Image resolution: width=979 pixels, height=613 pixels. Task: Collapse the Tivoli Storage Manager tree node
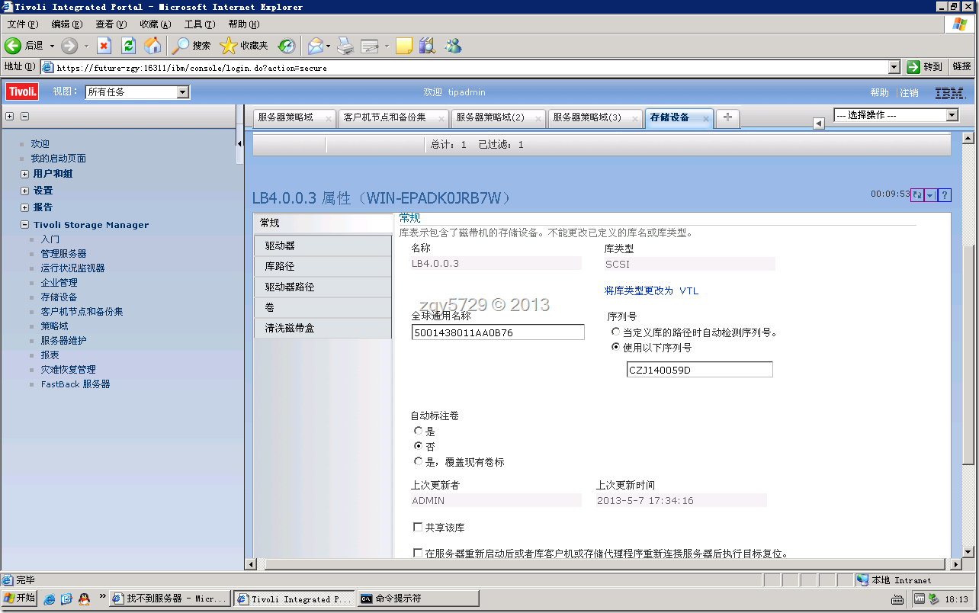pos(24,225)
